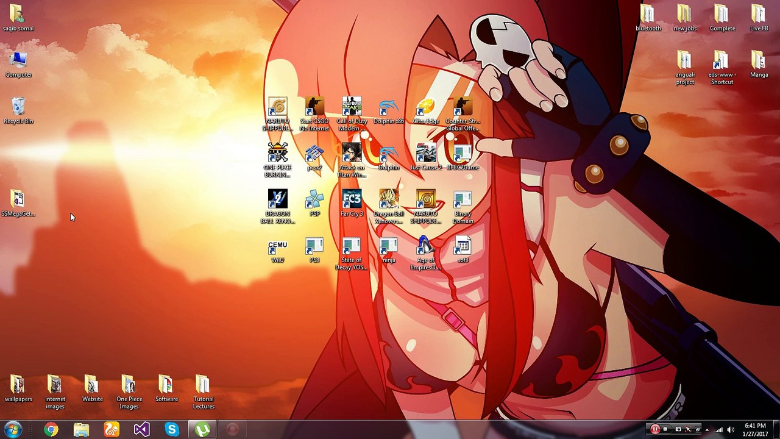Screen dimensions: 780x439
Task: Select the Attack on Titan shortcut
Action: [352, 161]
